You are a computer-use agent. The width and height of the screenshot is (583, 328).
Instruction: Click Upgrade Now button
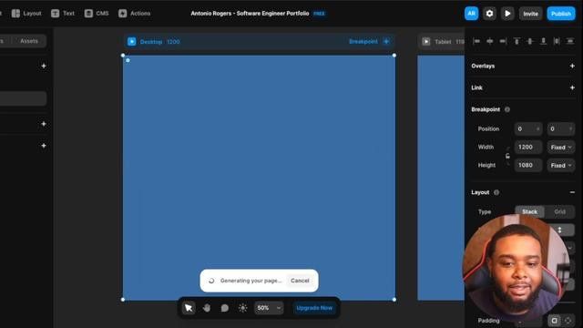[x=314, y=308]
